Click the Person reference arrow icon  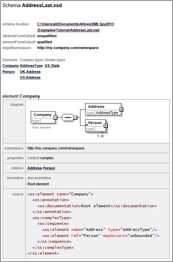pos(86,125)
